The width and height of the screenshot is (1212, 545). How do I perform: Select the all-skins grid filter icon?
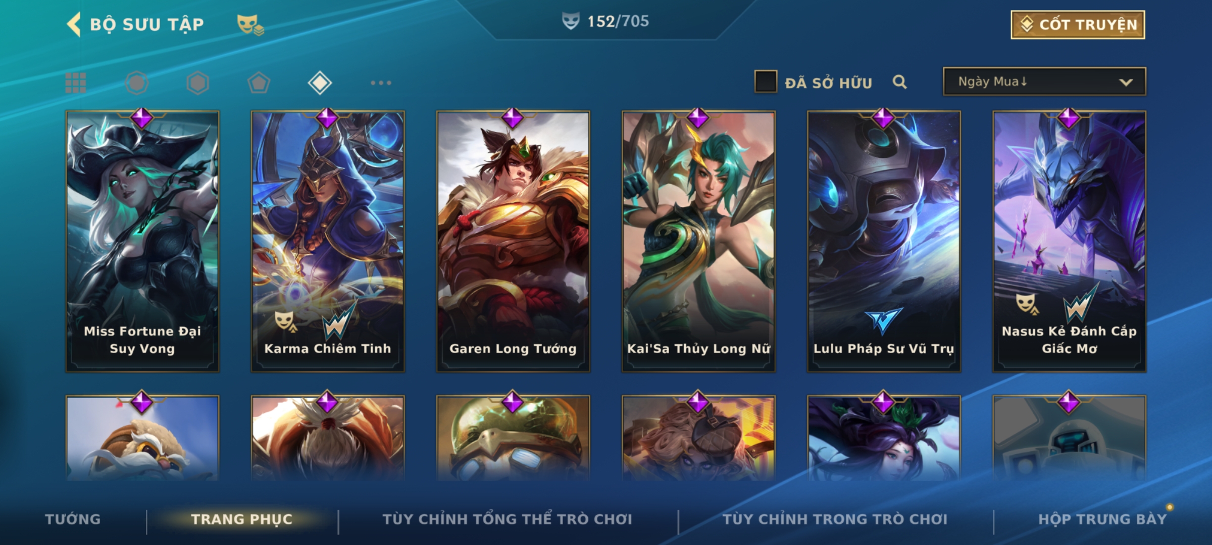pos(76,83)
